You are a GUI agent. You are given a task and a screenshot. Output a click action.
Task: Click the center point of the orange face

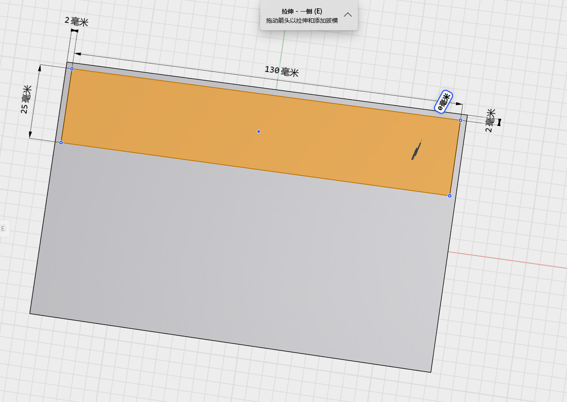click(x=259, y=132)
